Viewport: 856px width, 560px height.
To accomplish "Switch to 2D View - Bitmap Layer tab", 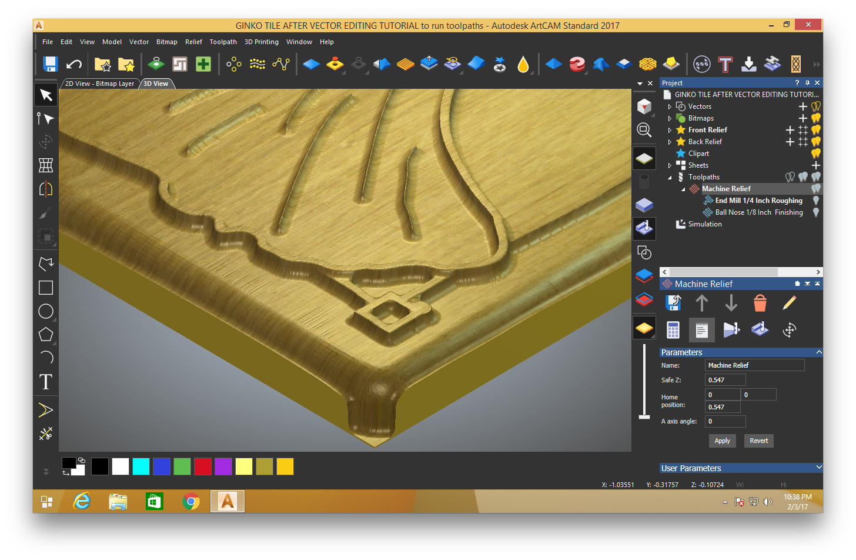I will click(x=99, y=84).
